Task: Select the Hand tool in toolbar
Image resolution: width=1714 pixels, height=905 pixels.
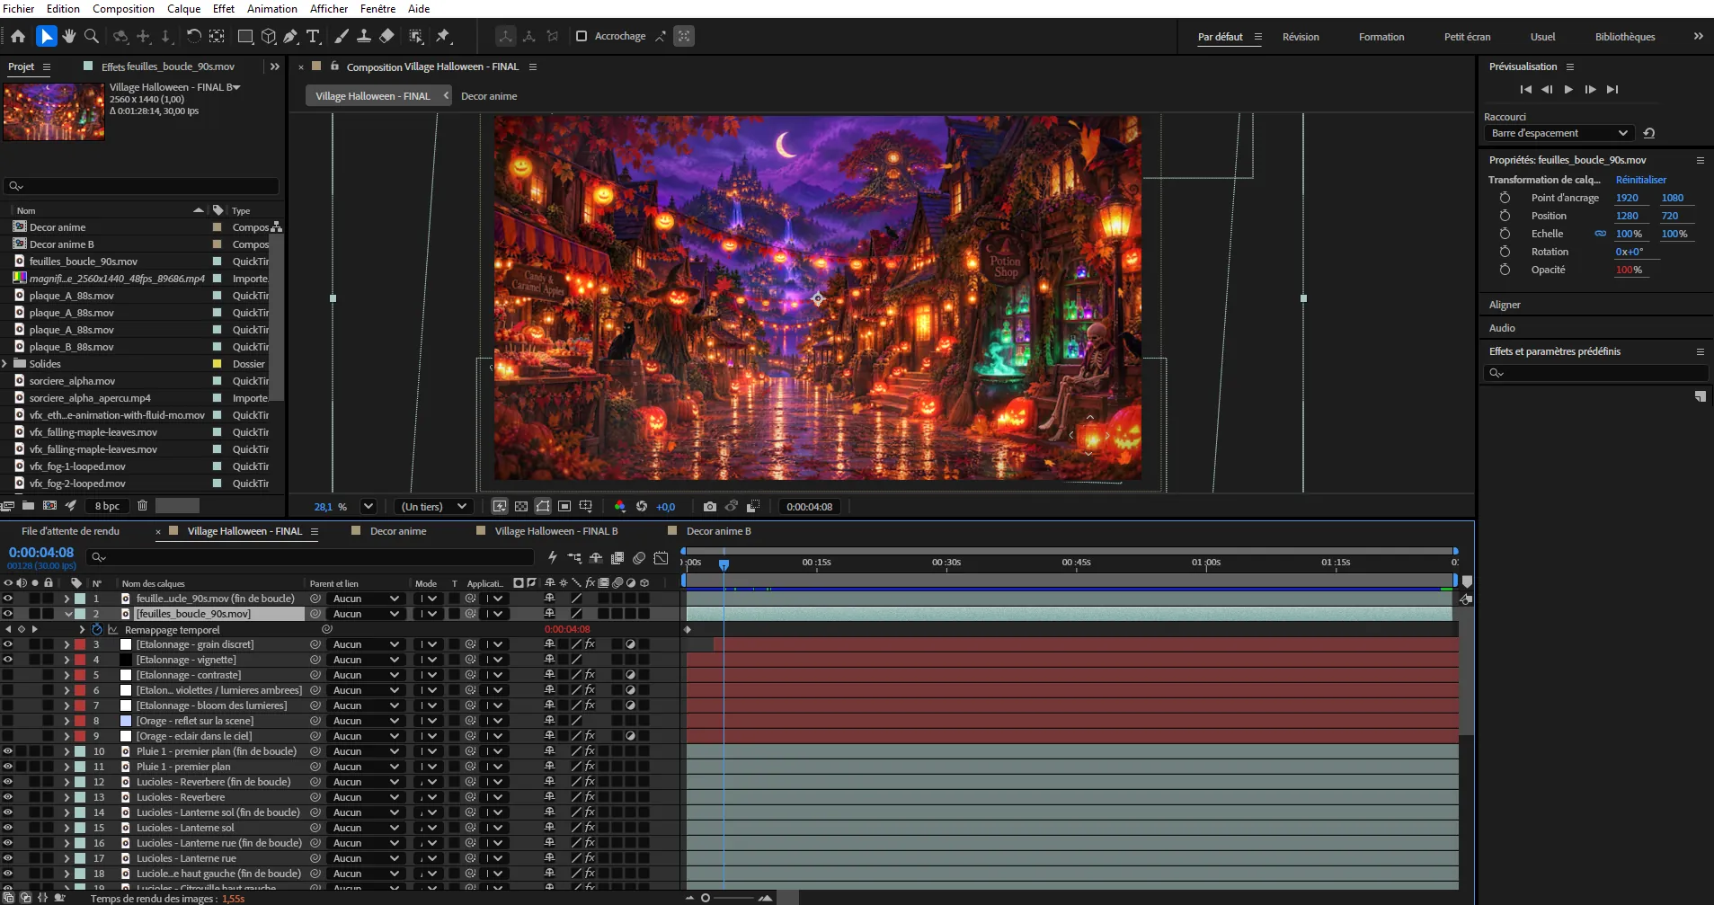Action: pyautogui.click(x=69, y=36)
